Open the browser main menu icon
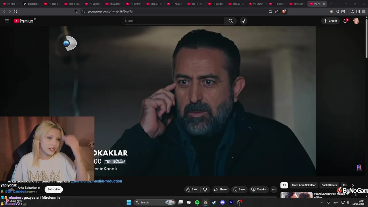This screenshot has height=207, width=368. tap(364, 11)
